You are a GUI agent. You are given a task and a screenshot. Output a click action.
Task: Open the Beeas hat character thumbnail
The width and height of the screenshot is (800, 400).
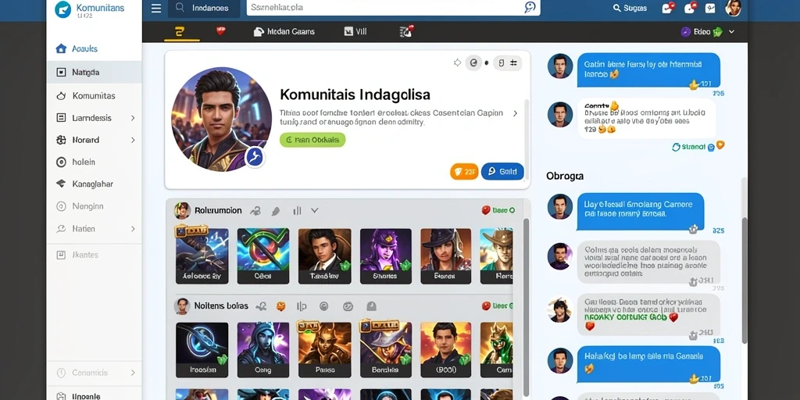click(x=445, y=256)
